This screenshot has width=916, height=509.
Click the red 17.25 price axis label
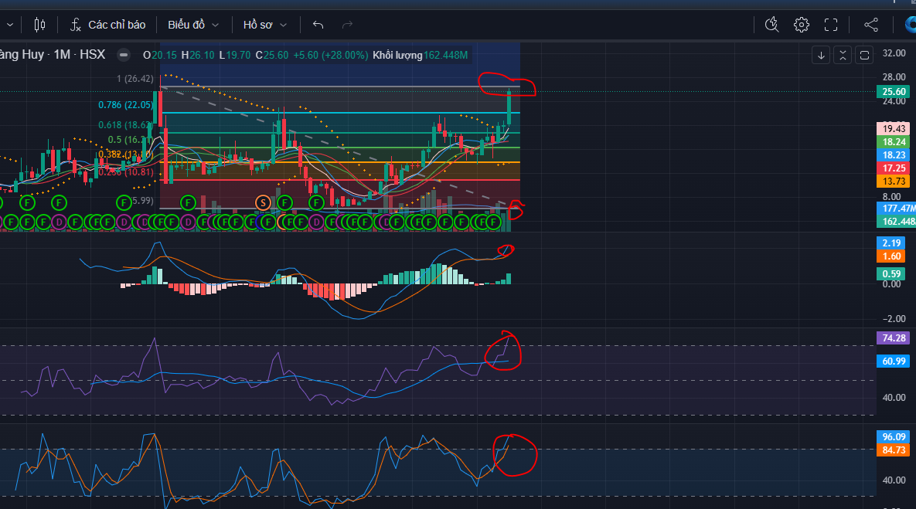(894, 168)
